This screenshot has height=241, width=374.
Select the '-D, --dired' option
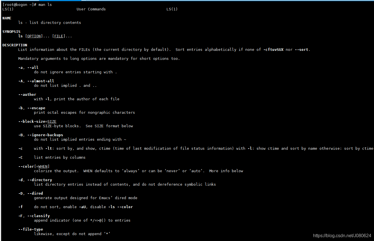pyautogui.click(x=31, y=193)
